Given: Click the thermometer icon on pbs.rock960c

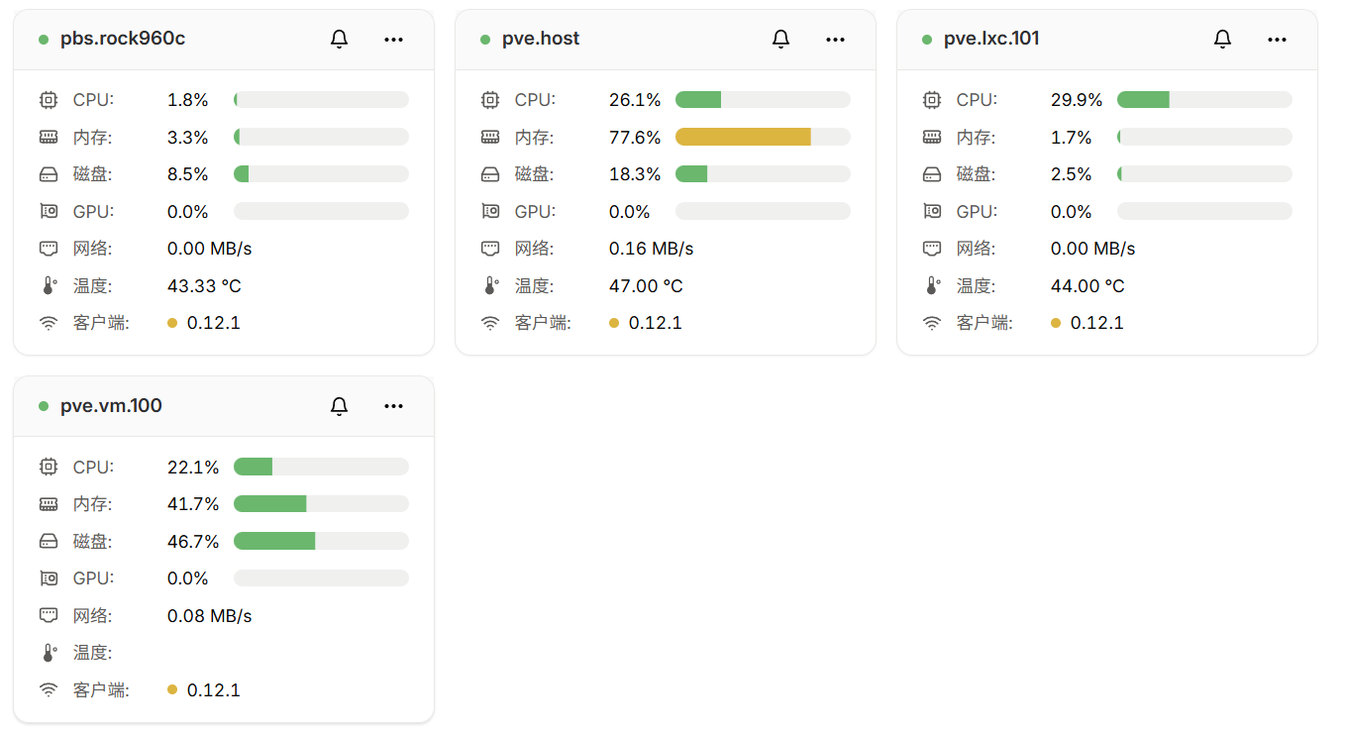Looking at the screenshot, I should 49,285.
